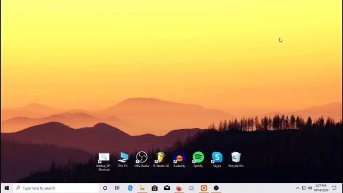Select the Spotify desktop shortcut
Viewport: 343px width, 193px height.
(198, 160)
